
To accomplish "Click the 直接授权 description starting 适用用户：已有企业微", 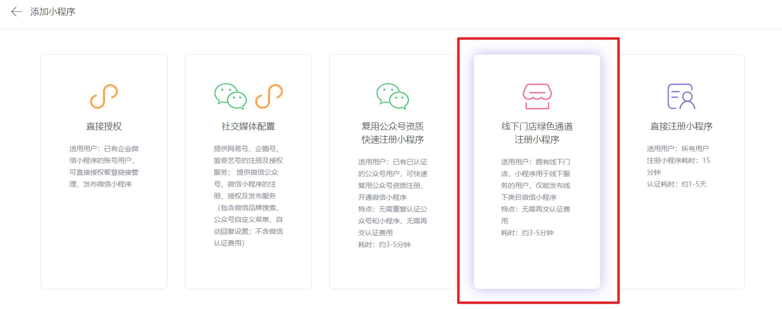I will [x=104, y=166].
